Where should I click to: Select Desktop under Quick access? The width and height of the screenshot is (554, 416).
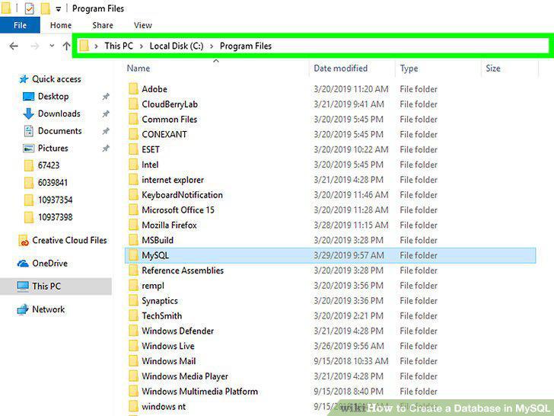pyautogui.click(x=53, y=96)
